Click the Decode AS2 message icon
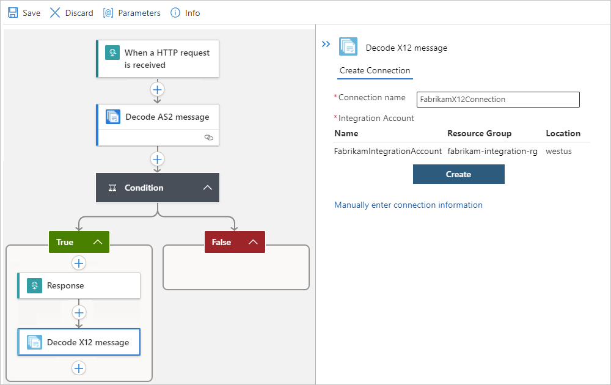The height and width of the screenshot is (385, 611). click(113, 117)
